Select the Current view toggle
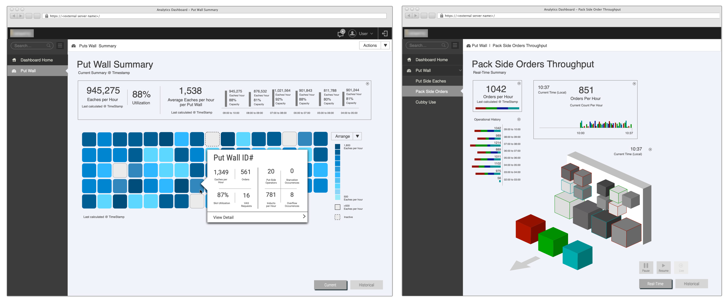Image resolution: width=727 pixels, height=301 pixels. [x=330, y=285]
